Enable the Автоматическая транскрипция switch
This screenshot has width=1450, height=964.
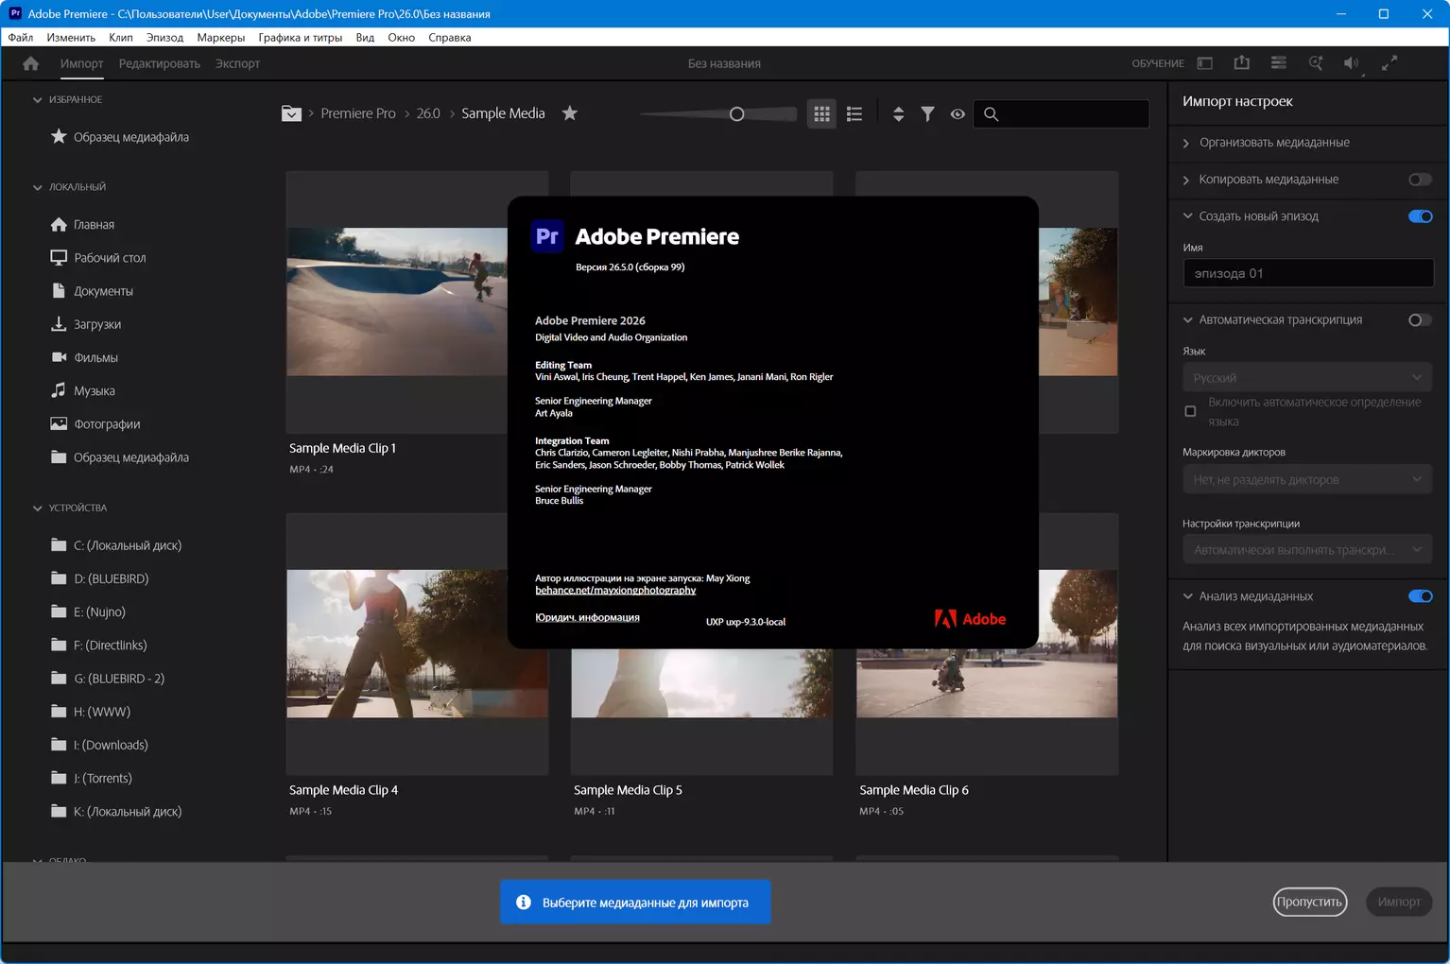[1420, 320]
